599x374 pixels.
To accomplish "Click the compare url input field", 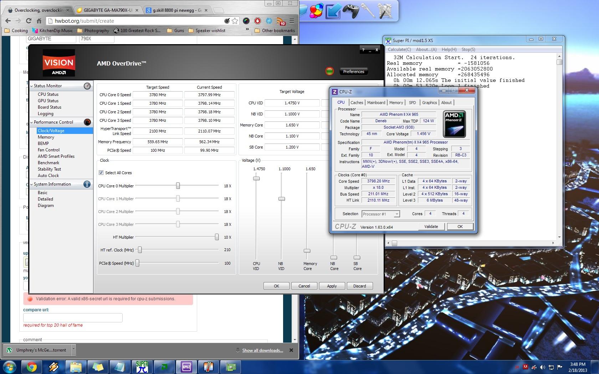I will (x=73, y=318).
